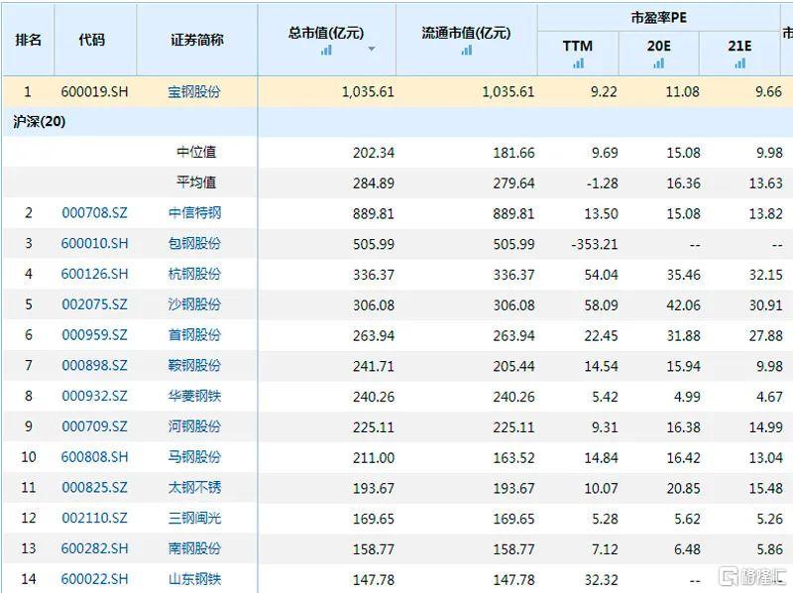Open stock name 杭钢股份
This screenshot has width=793, height=593.
[194, 274]
